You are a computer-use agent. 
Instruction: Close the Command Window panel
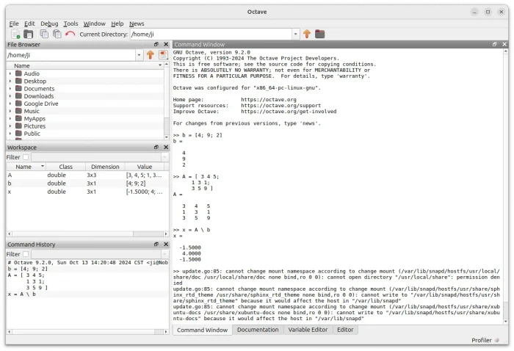pyautogui.click(x=504, y=44)
